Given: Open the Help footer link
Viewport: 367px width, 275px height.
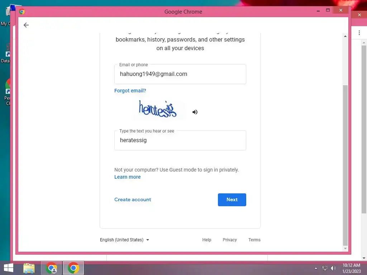Looking at the screenshot, I should pyautogui.click(x=207, y=240).
